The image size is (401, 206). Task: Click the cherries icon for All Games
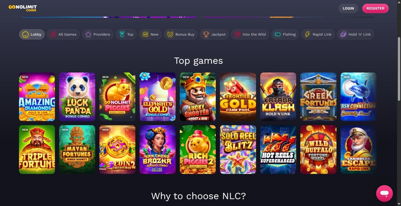click(53, 34)
